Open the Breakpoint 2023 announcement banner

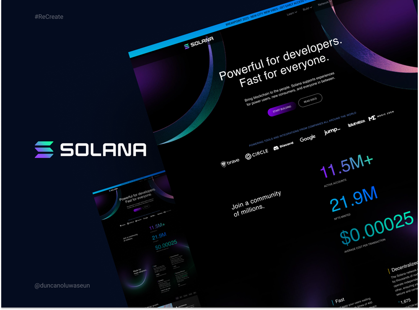[x=260, y=19]
